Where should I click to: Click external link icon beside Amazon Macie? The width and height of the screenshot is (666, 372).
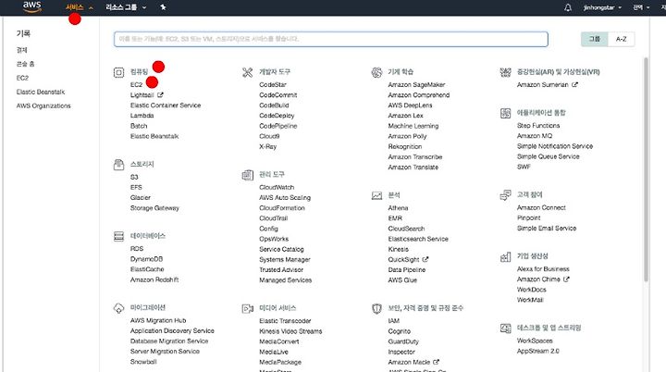click(x=437, y=362)
